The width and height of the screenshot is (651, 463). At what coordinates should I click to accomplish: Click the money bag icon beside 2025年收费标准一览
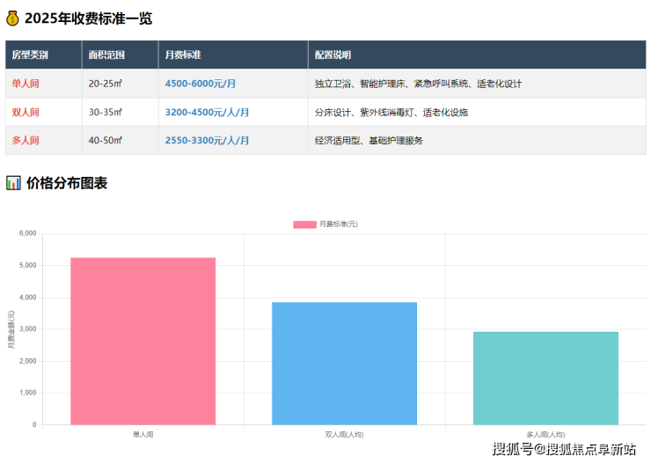(x=13, y=18)
